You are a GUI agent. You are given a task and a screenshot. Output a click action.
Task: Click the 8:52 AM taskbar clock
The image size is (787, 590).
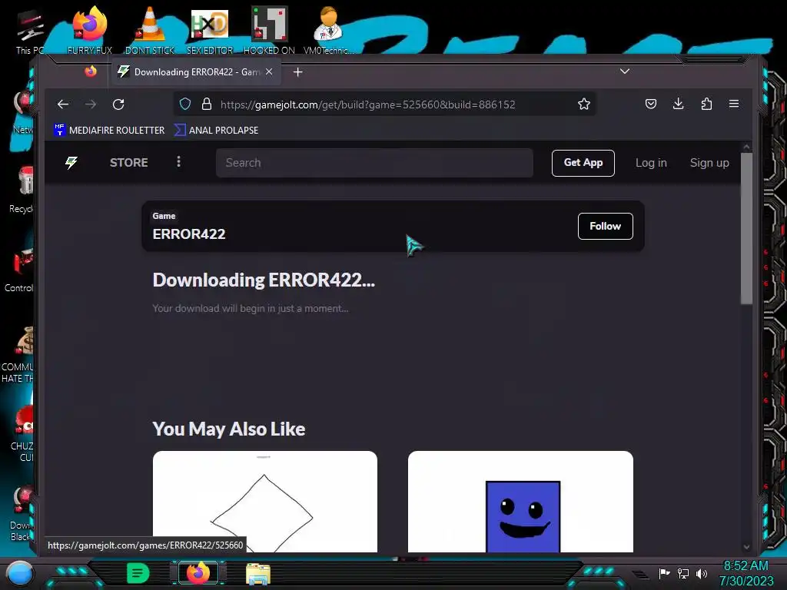coord(745,566)
